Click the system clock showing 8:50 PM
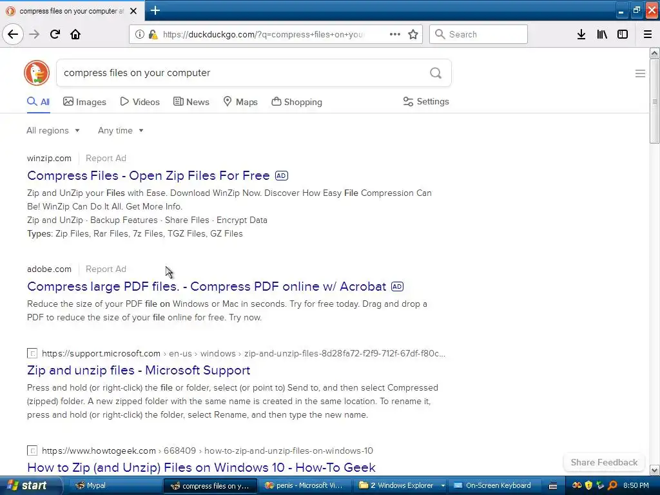The image size is (660, 495). (636, 485)
